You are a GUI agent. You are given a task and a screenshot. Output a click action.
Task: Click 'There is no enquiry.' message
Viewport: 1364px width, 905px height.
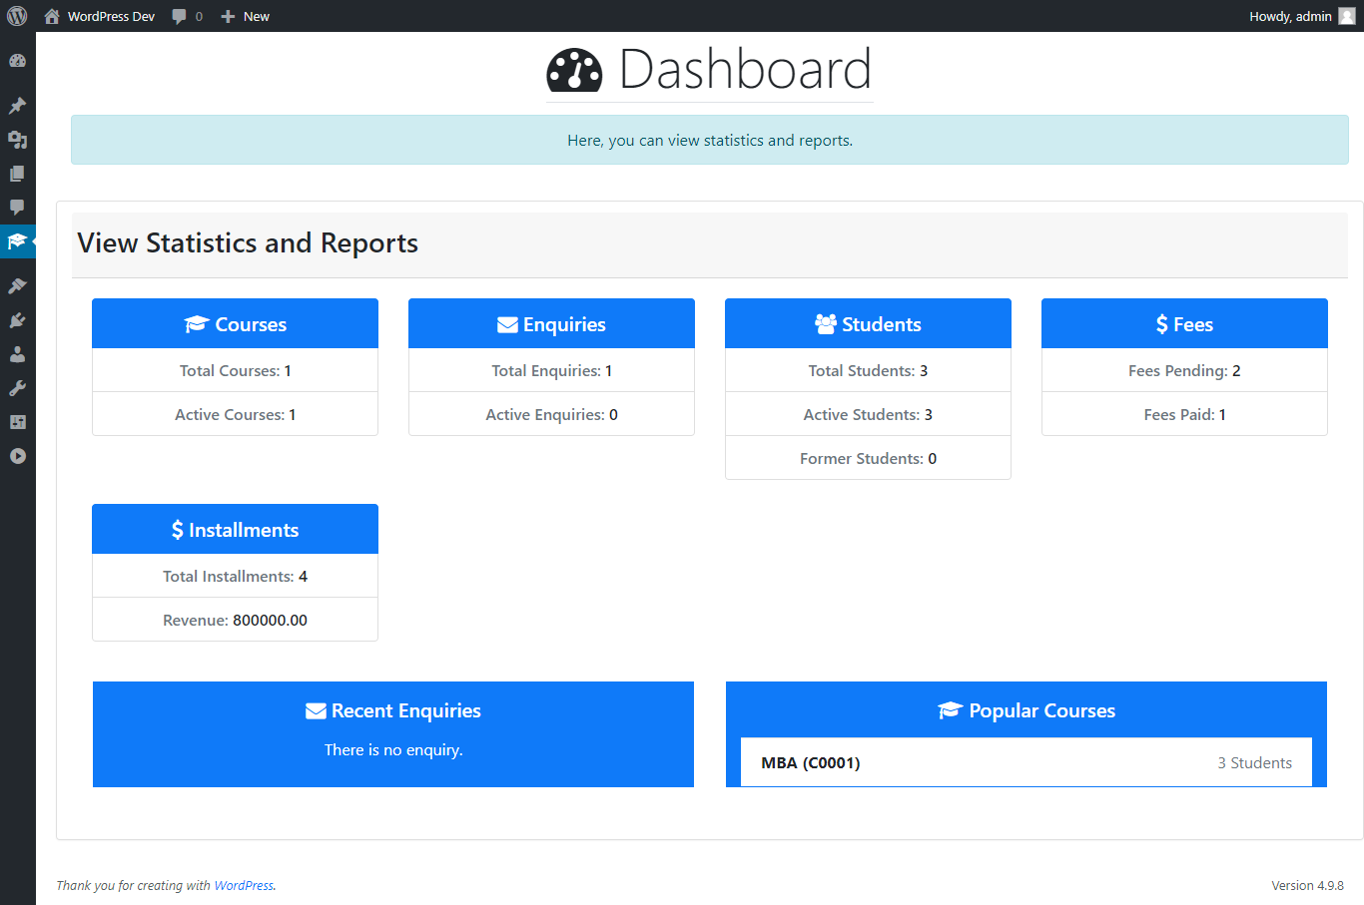(x=393, y=749)
